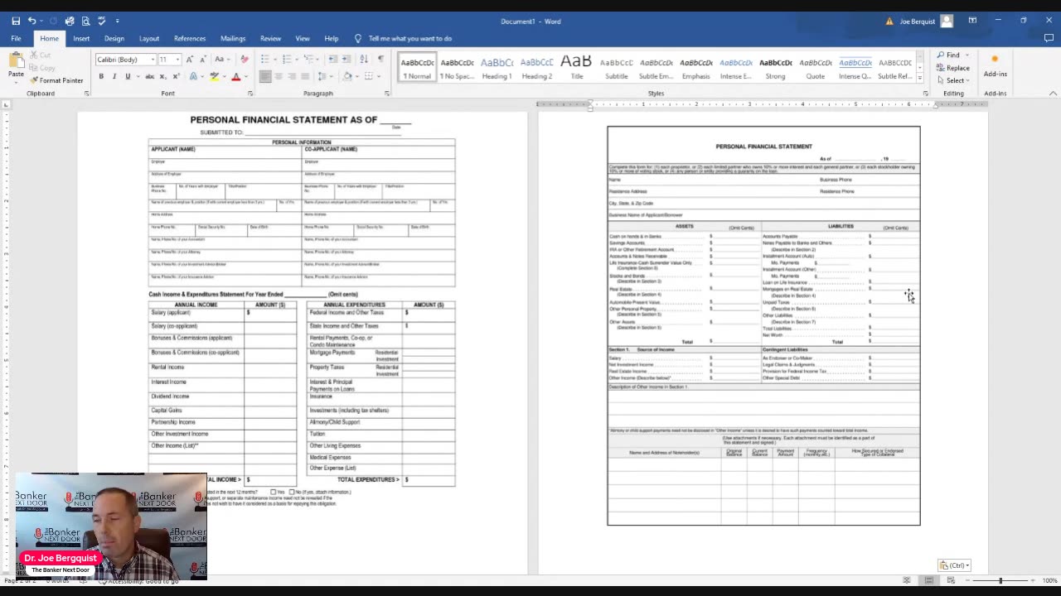Decrease paragraph indent
The image size is (1061, 596).
tap(332, 60)
